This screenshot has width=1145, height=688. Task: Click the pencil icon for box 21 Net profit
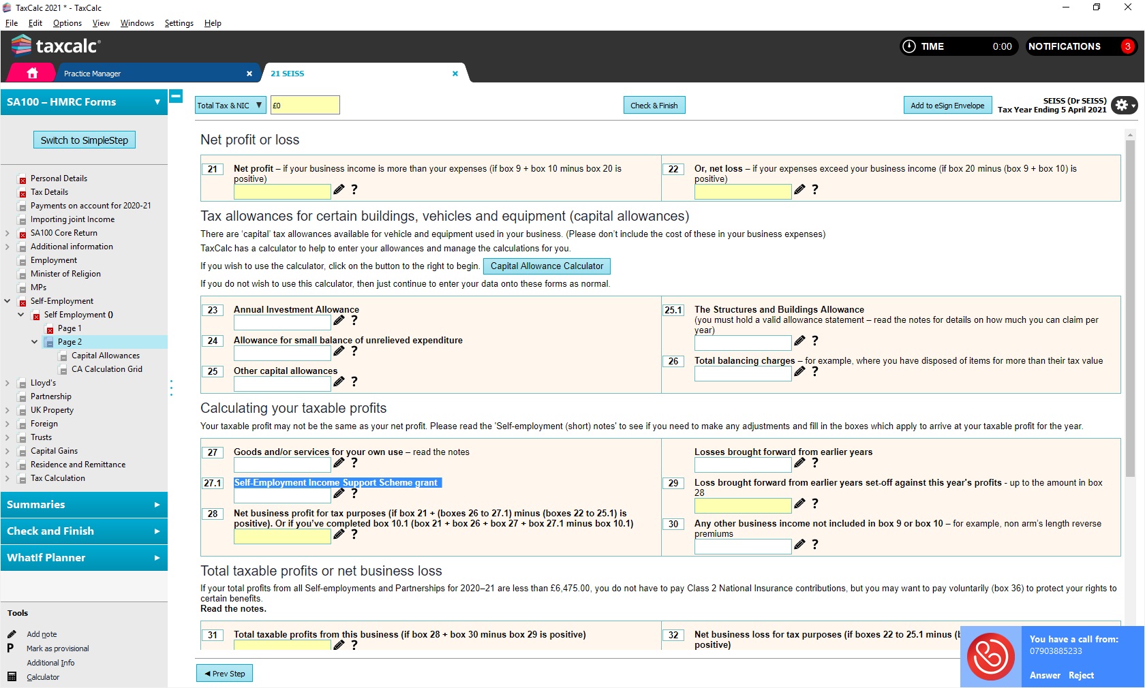click(339, 189)
